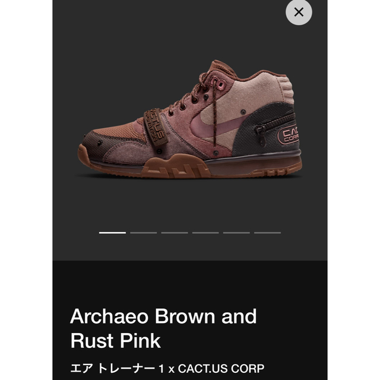Jump to the second image indicator
This screenshot has width=380, height=380.
(x=144, y=233)
